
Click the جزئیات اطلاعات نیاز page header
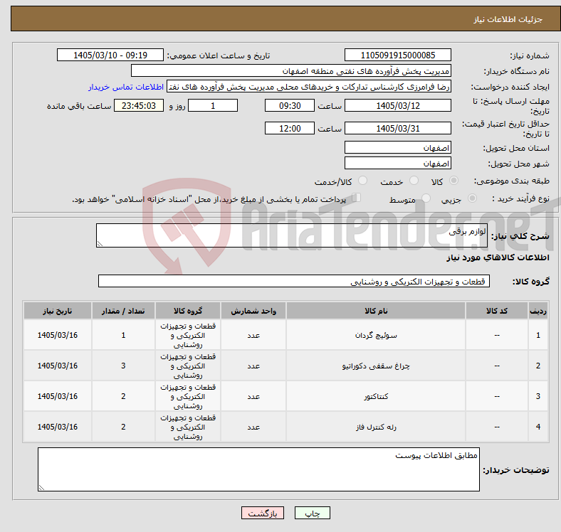click(508, 19)
